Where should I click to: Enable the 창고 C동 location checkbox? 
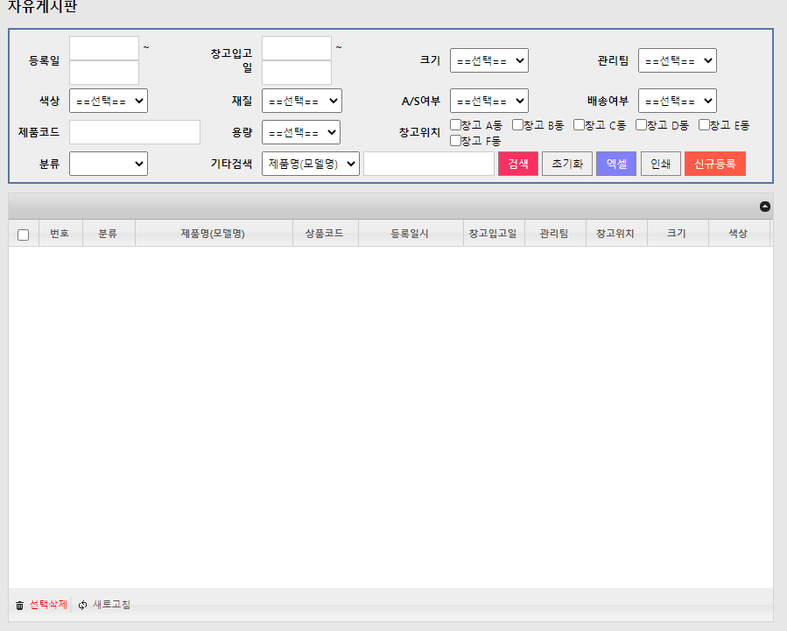click(579, 124)
